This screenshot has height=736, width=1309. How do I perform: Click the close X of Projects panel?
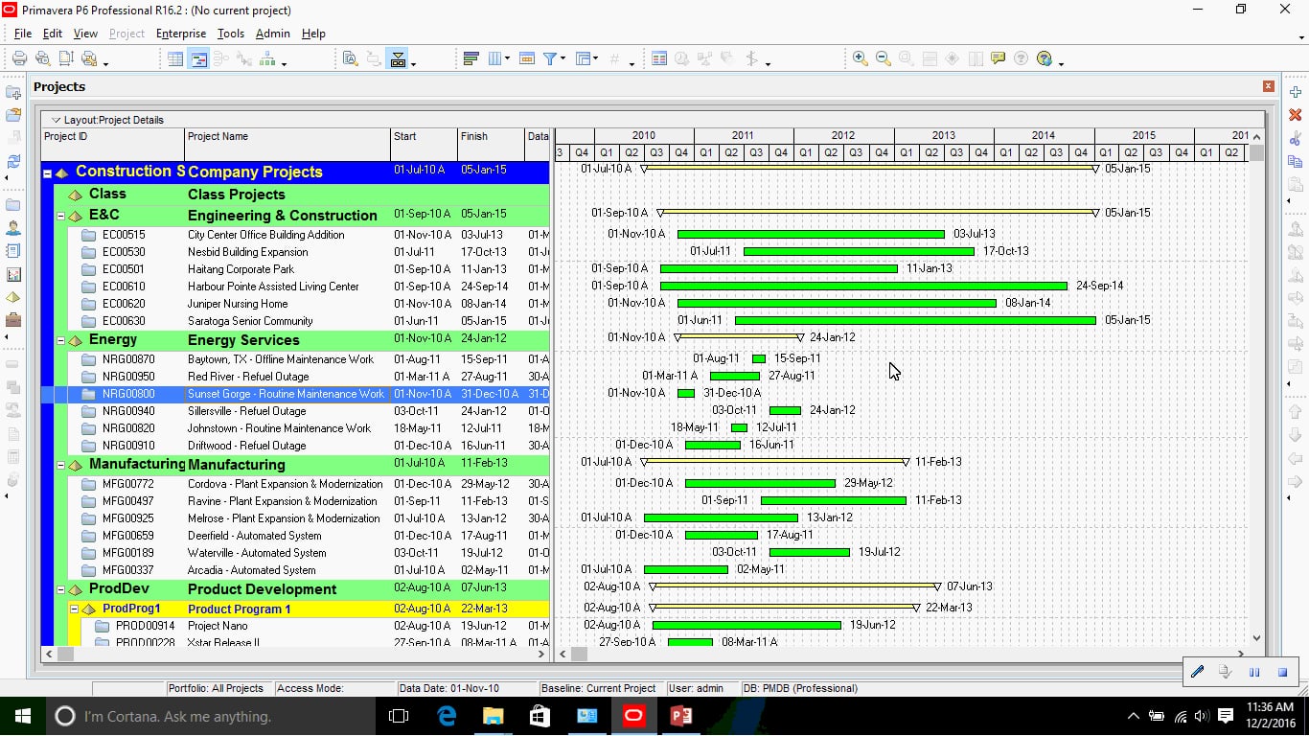click(x=1269, y=86)
